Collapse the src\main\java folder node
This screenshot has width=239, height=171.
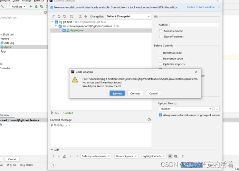click(56, 26)
